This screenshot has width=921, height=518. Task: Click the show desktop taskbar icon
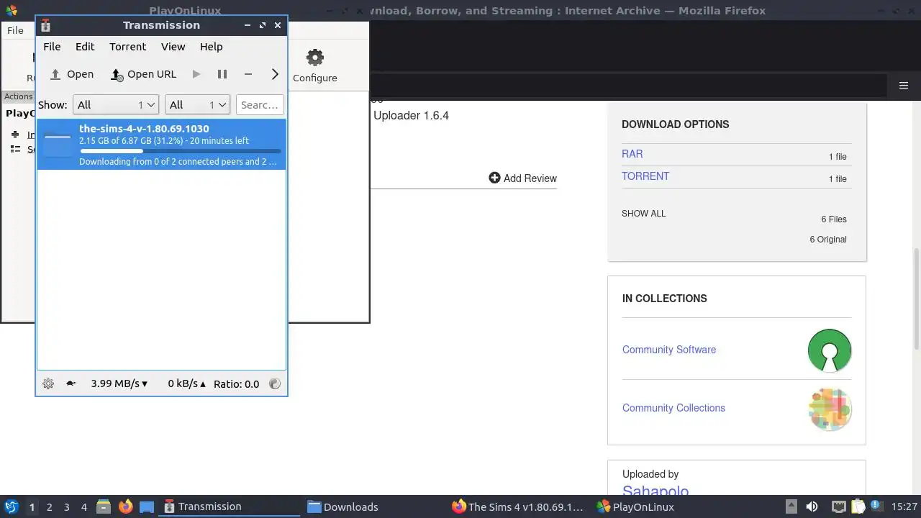pos(147,507)
